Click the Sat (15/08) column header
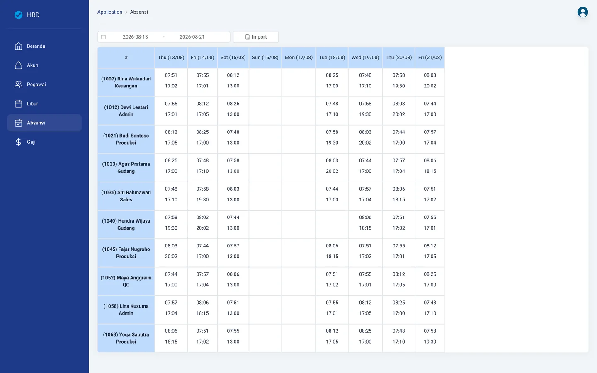 (x=233, y=58)
